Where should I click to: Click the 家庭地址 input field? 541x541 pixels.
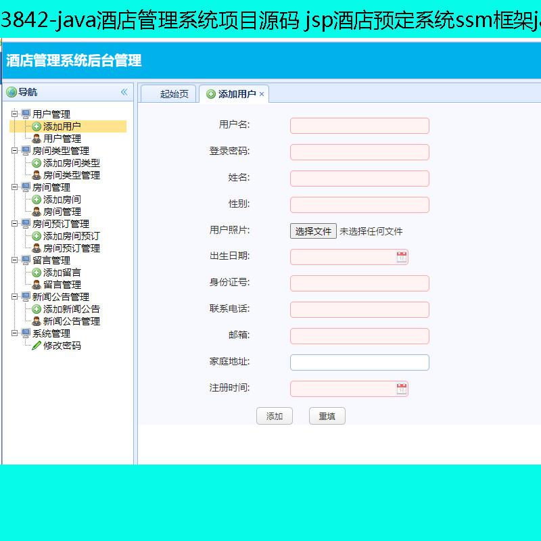(359, 362)
